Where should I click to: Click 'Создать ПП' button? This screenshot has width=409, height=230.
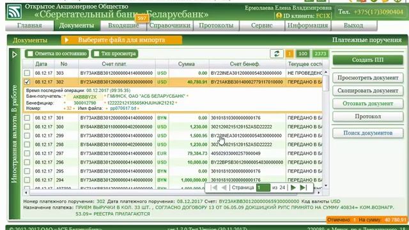368,60
